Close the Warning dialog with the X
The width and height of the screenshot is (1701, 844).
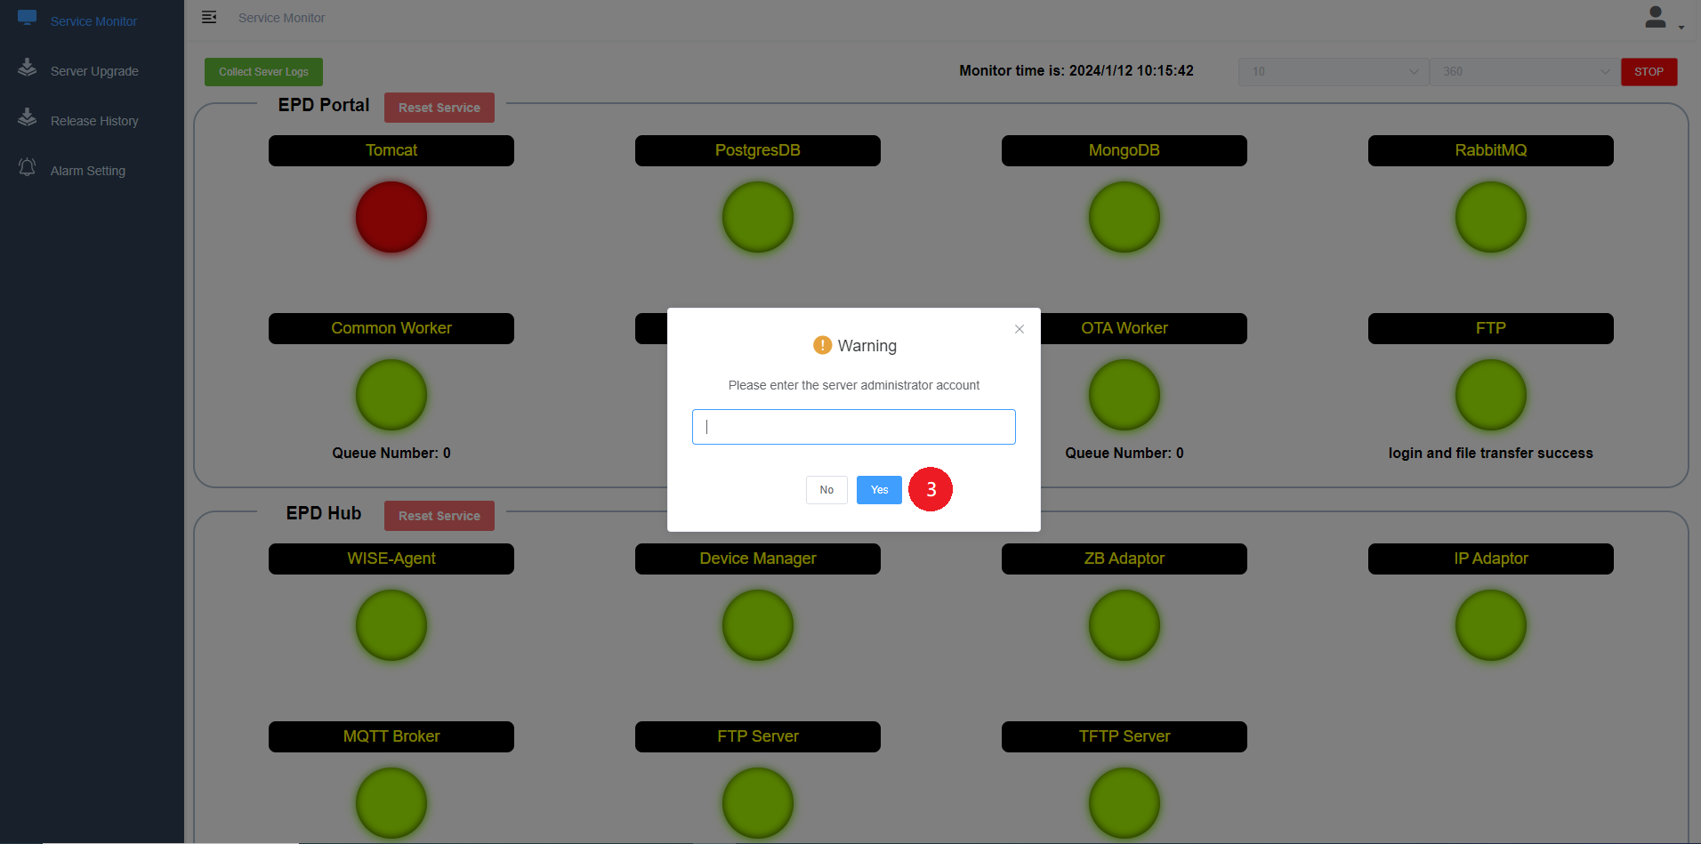tap(1020, 329)
